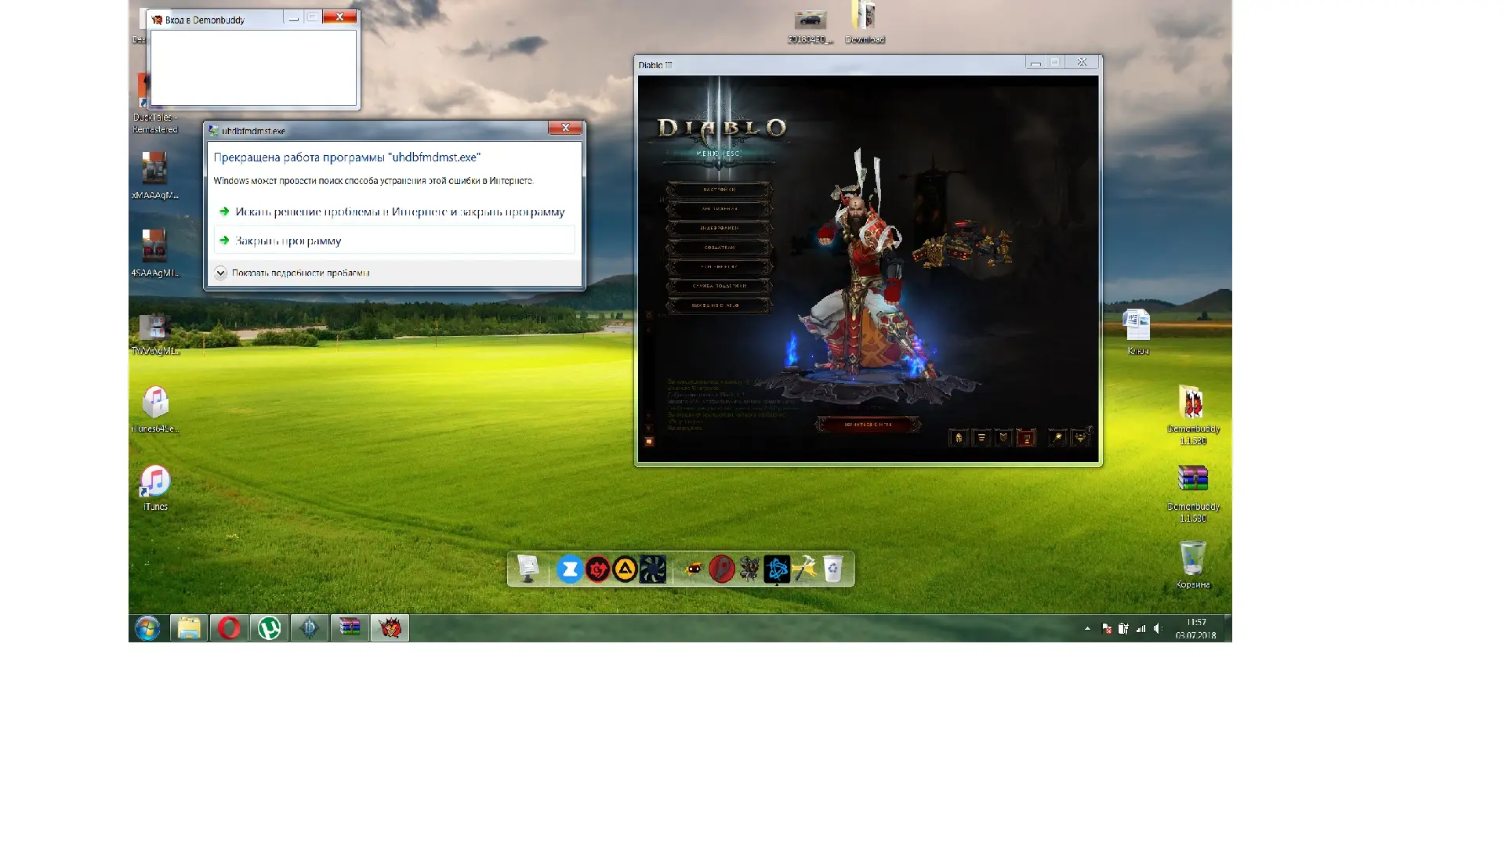Viewport: 1505px width, 846px height.
Task: Expand Показать подробности проблемы details
Action: [292, 273]
